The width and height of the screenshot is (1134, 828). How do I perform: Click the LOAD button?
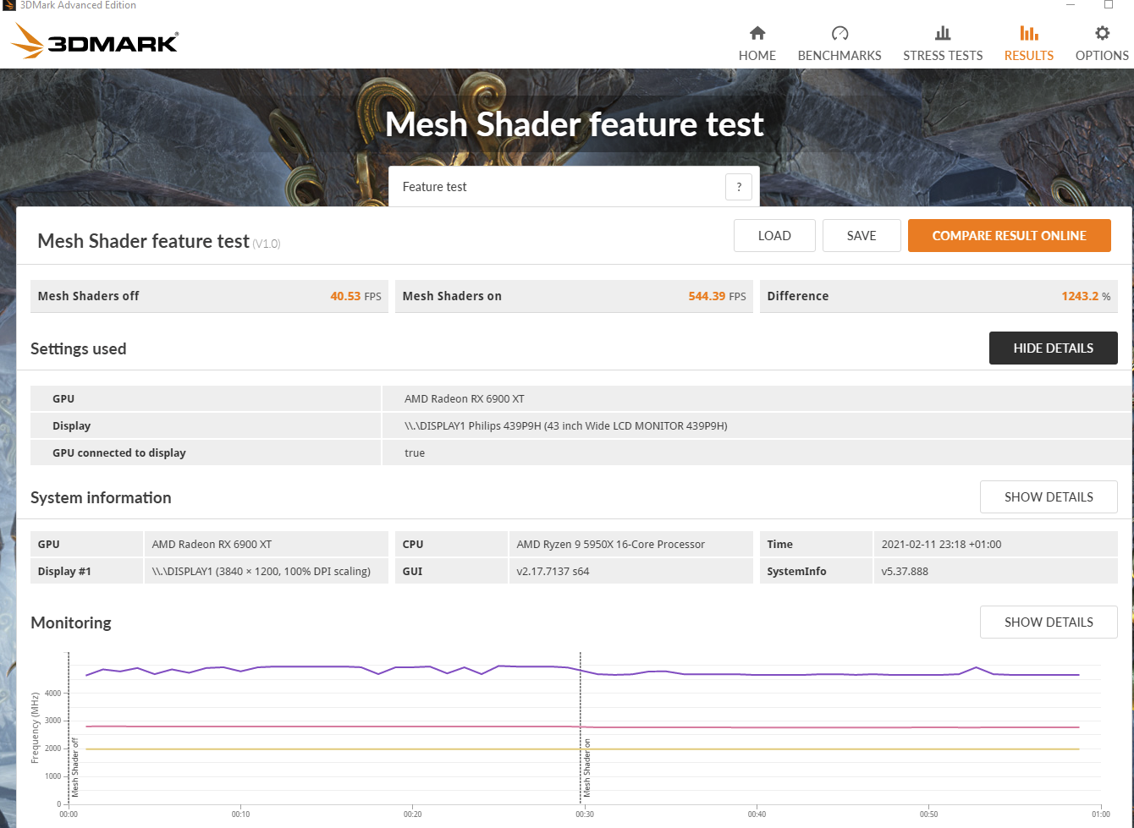coord(774,236)
